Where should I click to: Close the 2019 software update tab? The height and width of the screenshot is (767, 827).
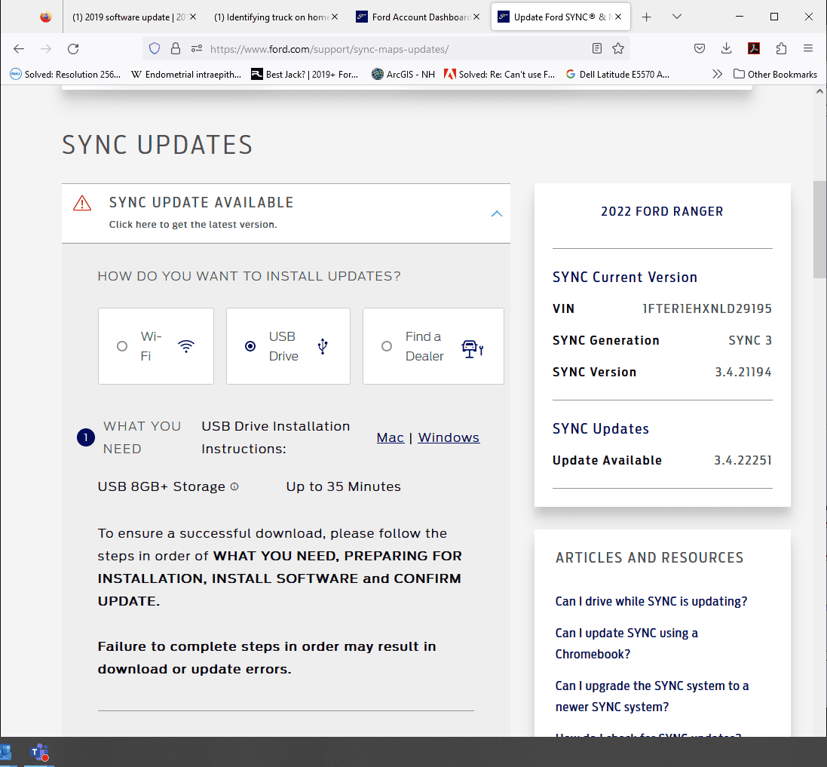(193, 17)
